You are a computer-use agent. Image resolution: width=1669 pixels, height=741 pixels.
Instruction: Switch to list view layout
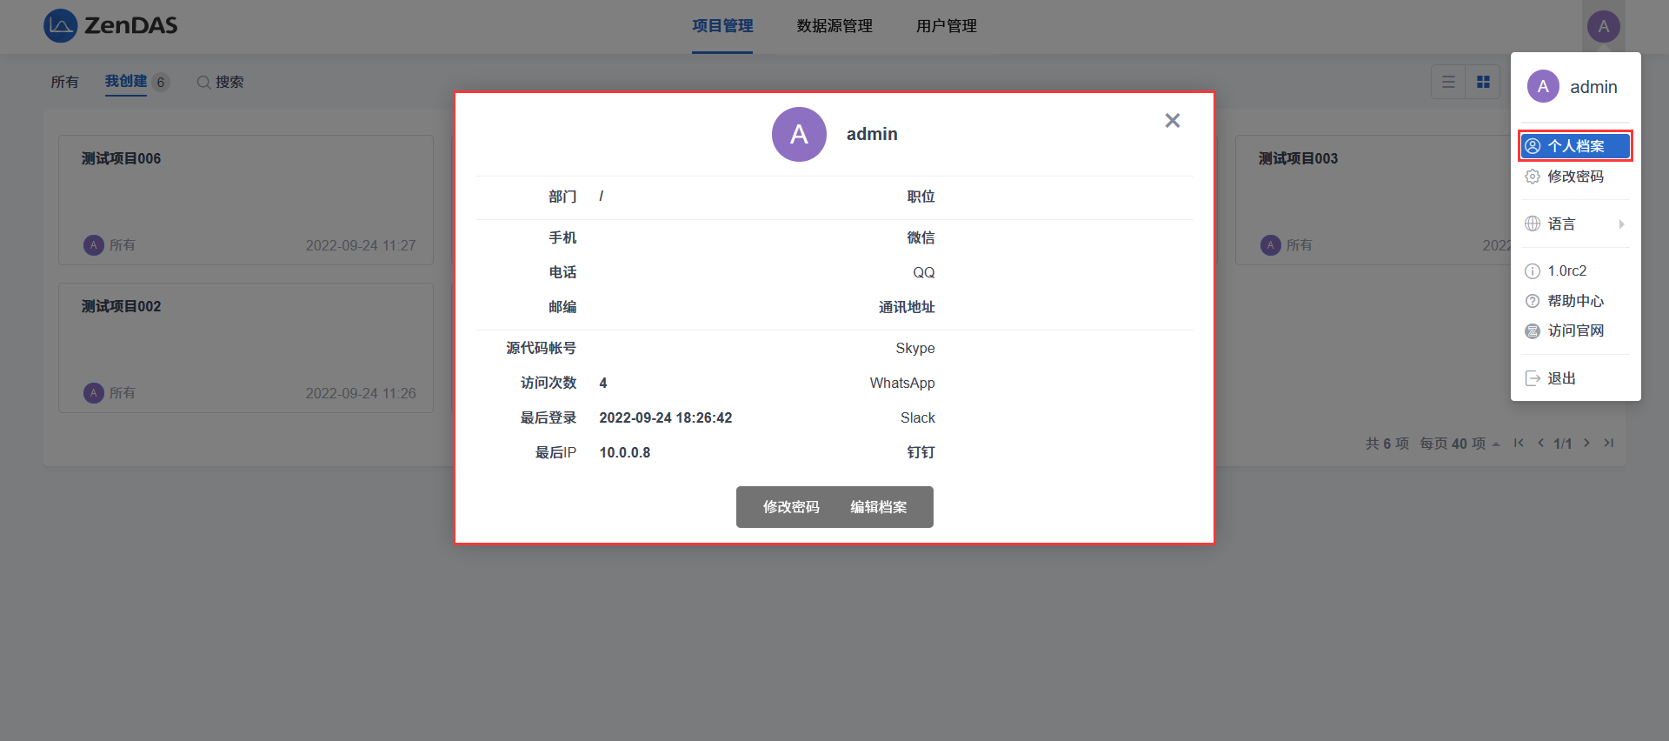click(1448, 82)
